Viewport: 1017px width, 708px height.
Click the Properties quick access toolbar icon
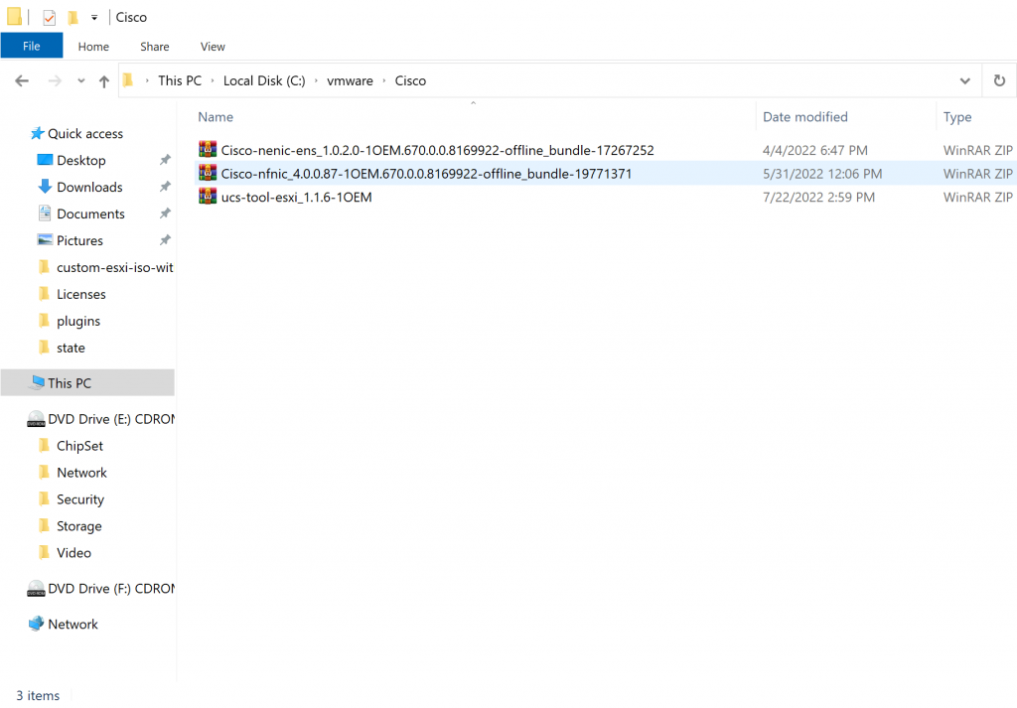coord(50,18)
